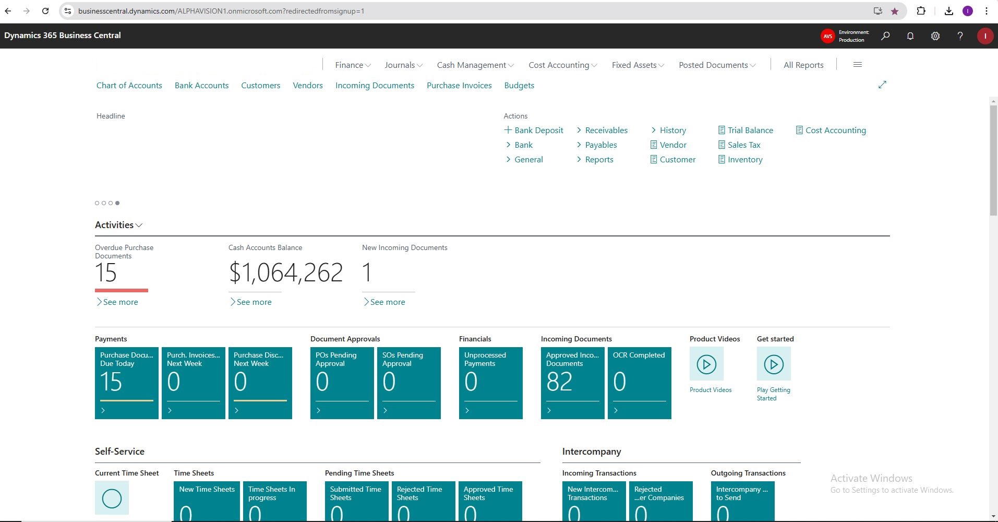Viewport: 998px width, 522px height.
Task: Open the browser downloads icon
Action: (949, 11)
